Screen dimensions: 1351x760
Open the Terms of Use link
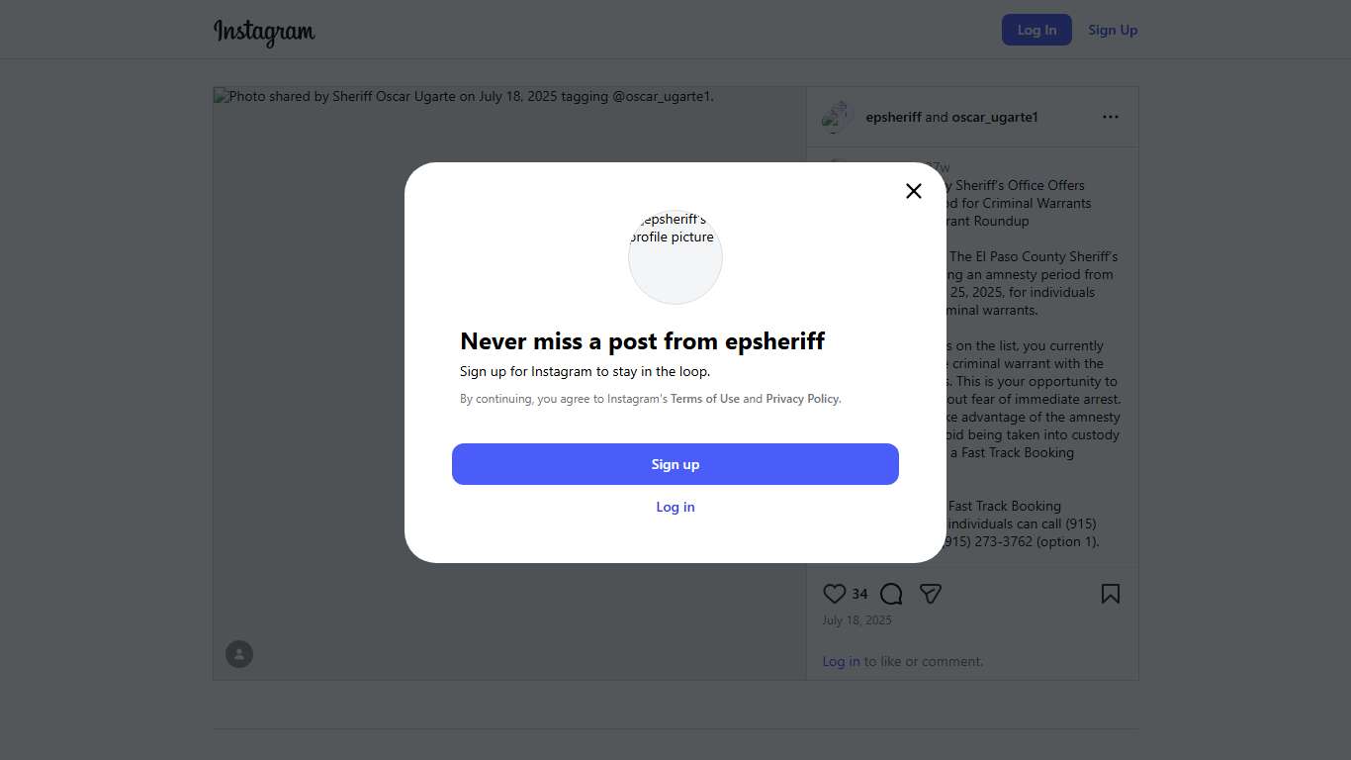705,399
